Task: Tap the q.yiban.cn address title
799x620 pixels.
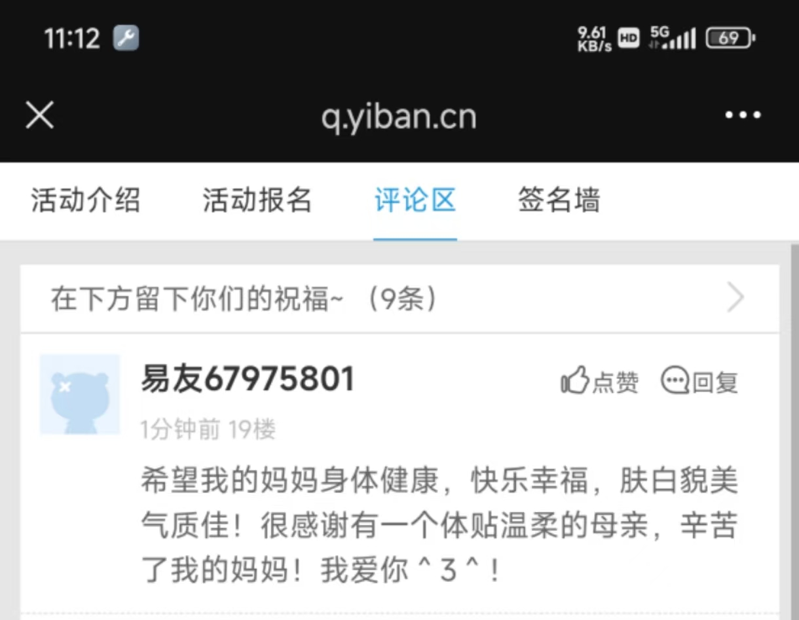Action: coord(399,117)
